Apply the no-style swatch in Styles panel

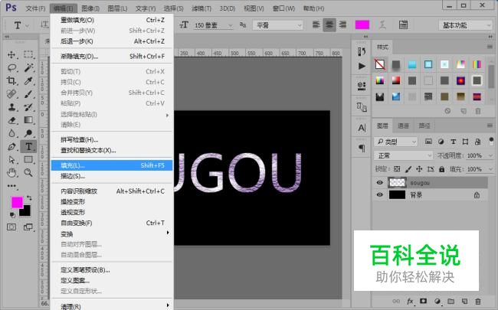(x=379, y=64)
